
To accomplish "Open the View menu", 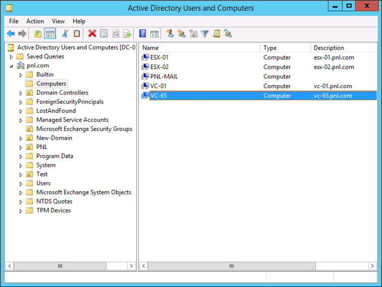I will [x=58, y=21].
